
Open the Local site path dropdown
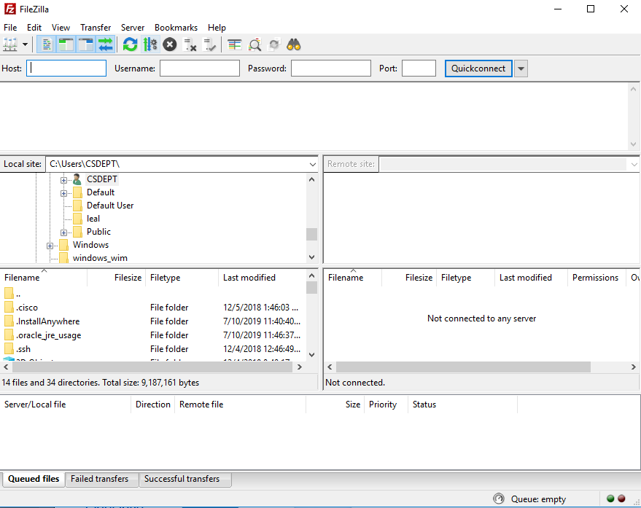coord(312,164)
